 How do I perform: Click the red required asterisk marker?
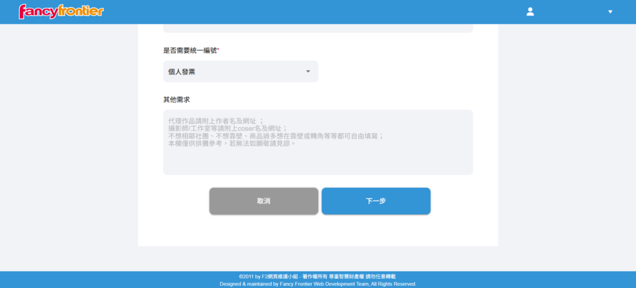pos(218,50)
